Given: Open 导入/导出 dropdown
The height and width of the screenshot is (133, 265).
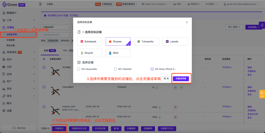Looking at the screenshot, I should tap(234, 27).
